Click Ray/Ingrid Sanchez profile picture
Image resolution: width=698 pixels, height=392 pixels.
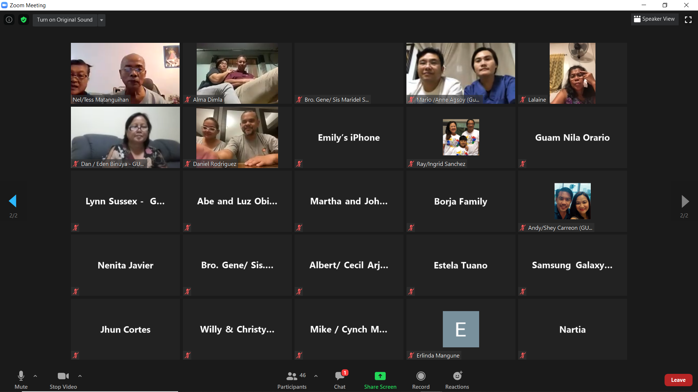(x=461, y=137)
